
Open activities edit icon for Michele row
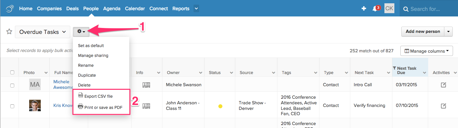point(443,85)
